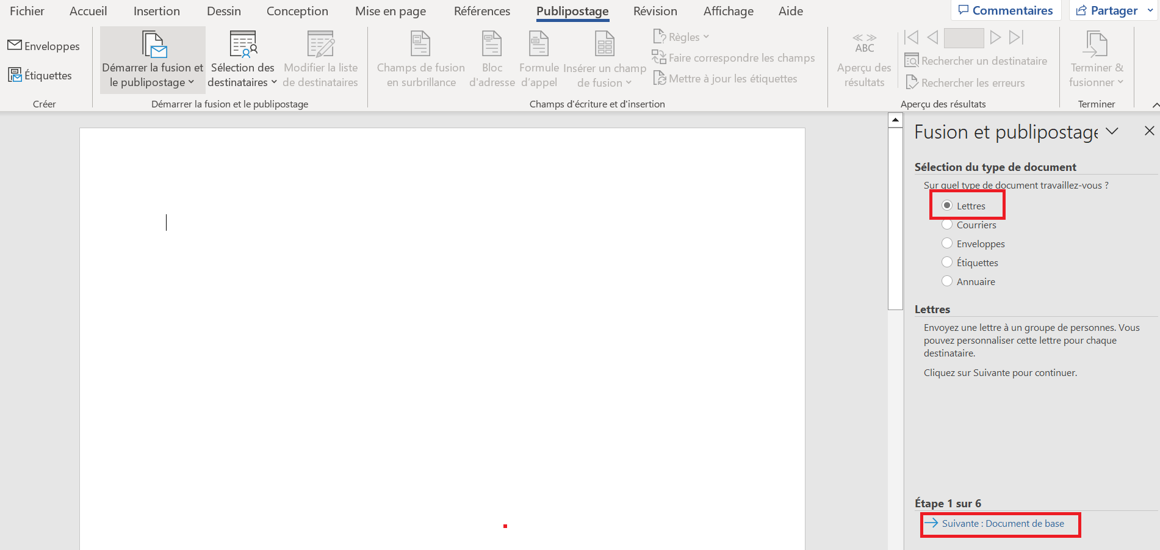
Task: Expand the Partager dropdown arrow
Action: click(x=1150, y=10)
